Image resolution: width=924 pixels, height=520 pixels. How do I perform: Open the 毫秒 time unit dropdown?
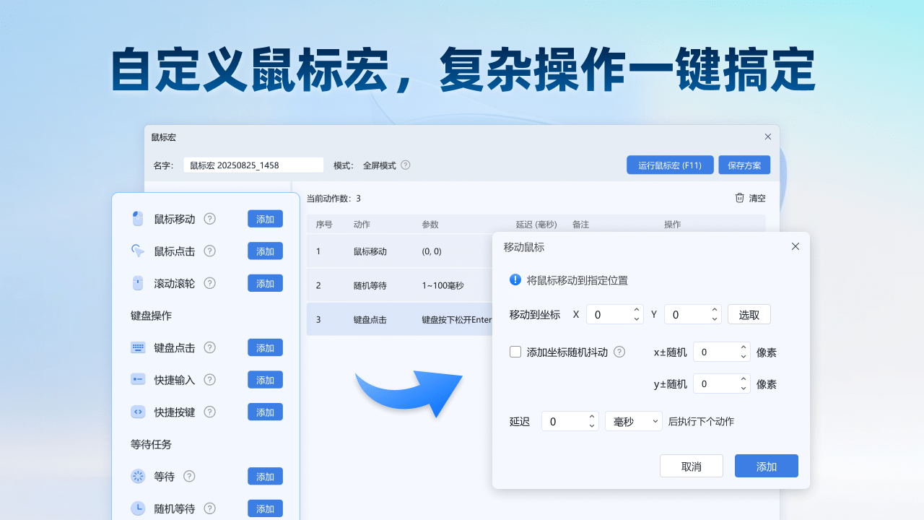(x=633, y=421)
